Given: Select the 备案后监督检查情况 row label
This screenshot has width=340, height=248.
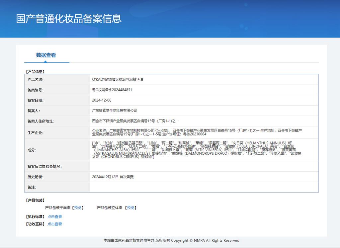Looking at the screenshot, I should click(x=44, y=166).
